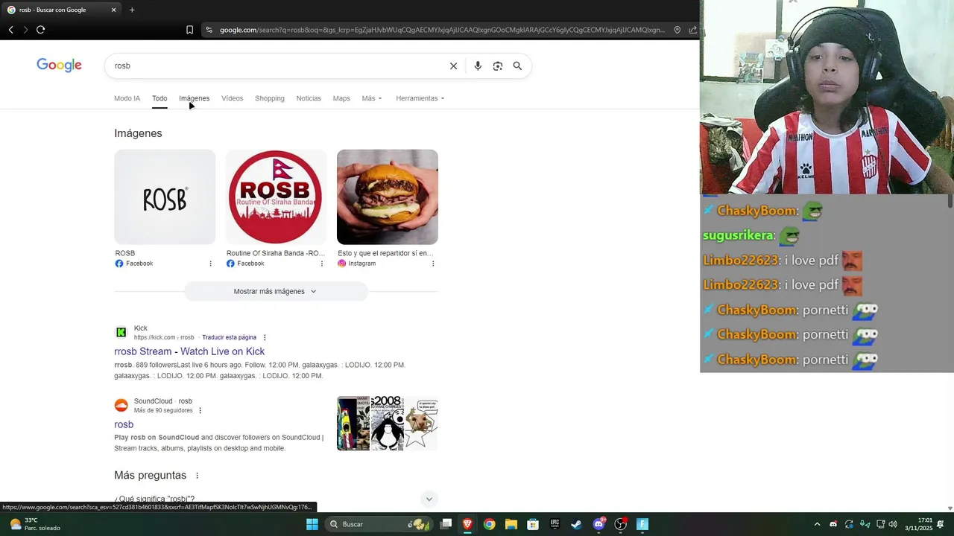Expand the Más dropdown in search tabs
Screen dimensions: 954x536
click(372, 98)
